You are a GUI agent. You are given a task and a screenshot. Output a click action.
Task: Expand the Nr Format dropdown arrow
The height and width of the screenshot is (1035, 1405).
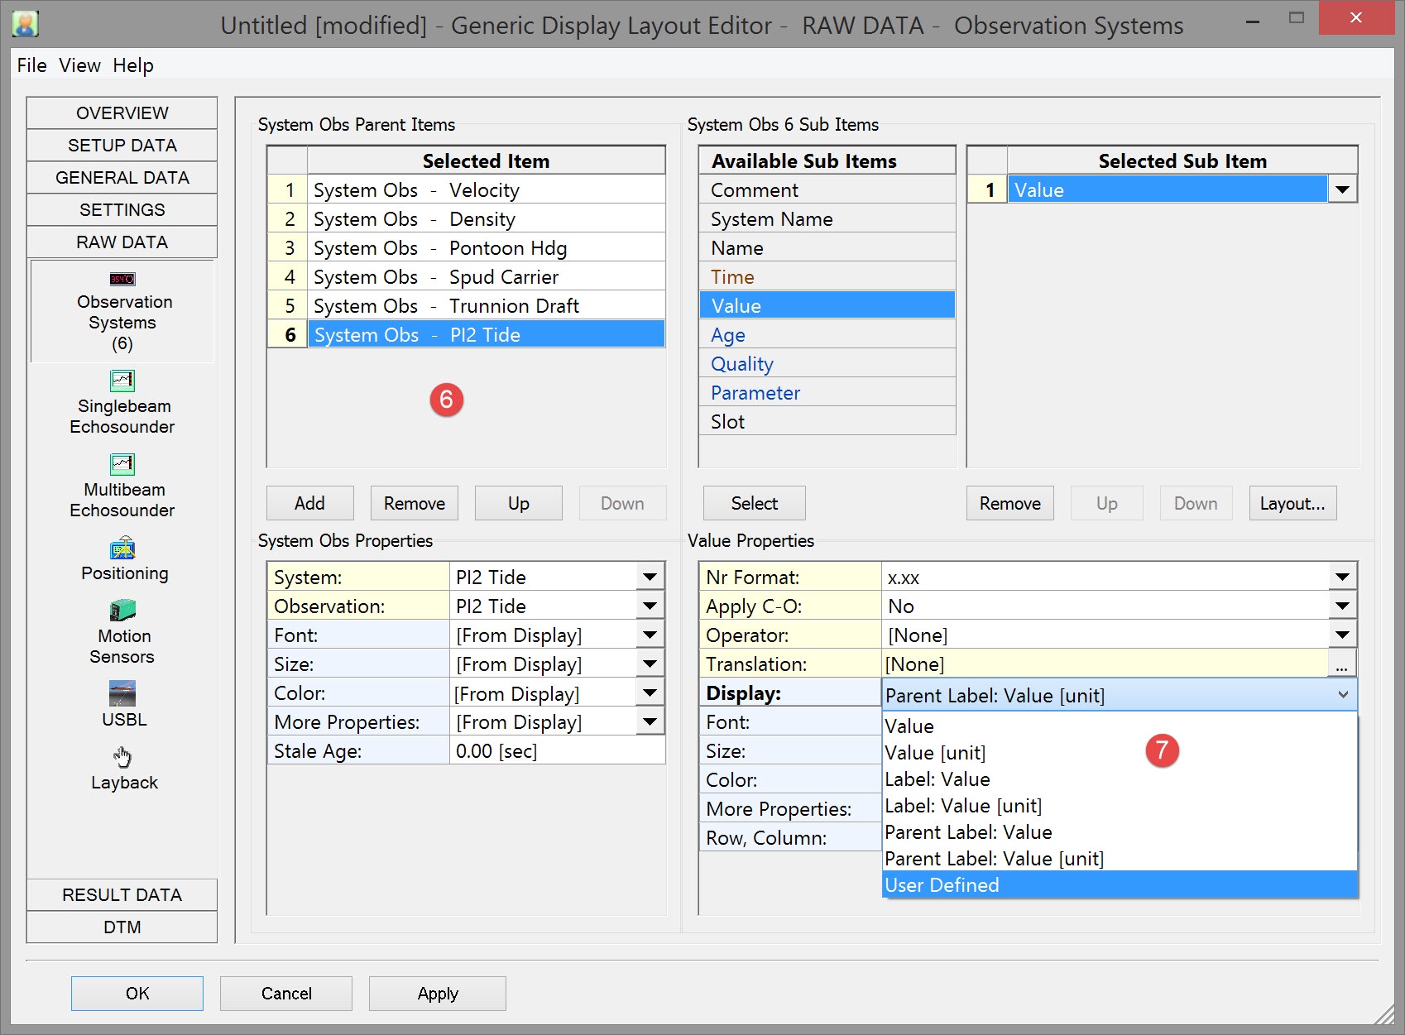[x=1342, y=577]
